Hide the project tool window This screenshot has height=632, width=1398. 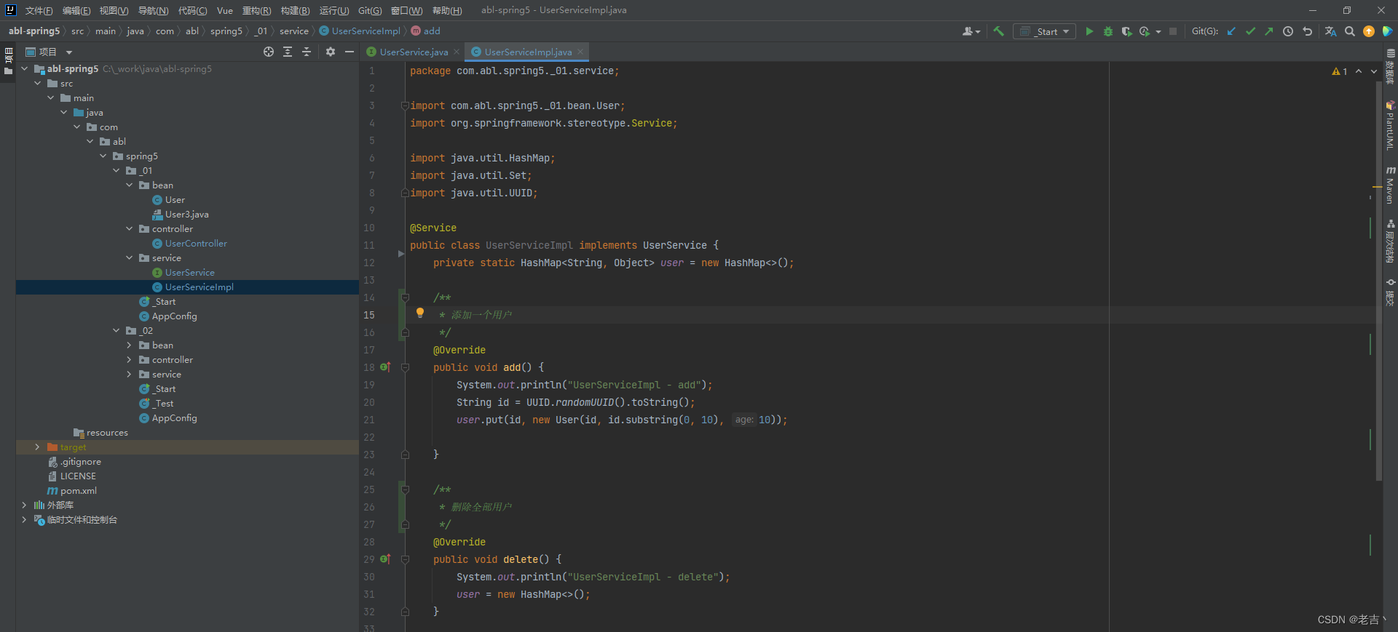pos(349,52)
